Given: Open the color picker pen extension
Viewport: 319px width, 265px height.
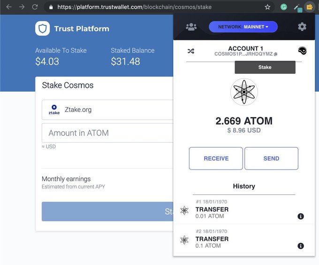Looking at the screenshot, I should [298, 8].
